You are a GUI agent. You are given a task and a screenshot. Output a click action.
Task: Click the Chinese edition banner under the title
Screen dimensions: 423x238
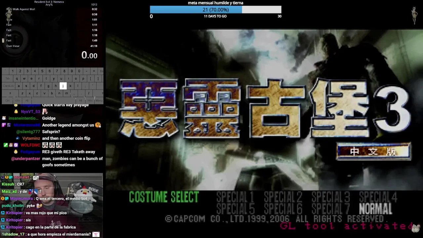tap(374, 151)
